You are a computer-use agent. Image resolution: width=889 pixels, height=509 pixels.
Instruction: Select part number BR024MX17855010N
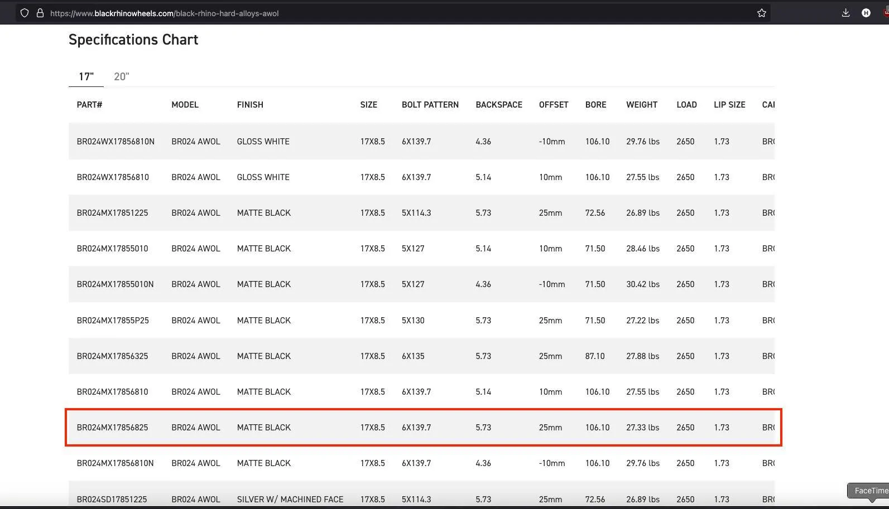[x=115, y=284]
